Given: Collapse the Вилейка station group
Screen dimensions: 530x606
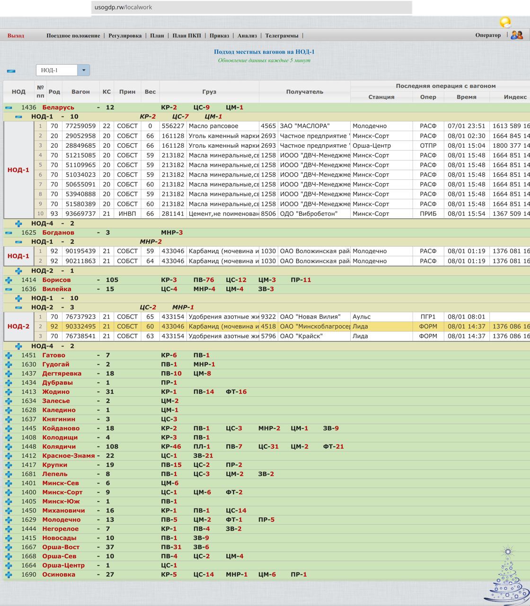Looking at the screenshot, I should [x=9, y=289].
